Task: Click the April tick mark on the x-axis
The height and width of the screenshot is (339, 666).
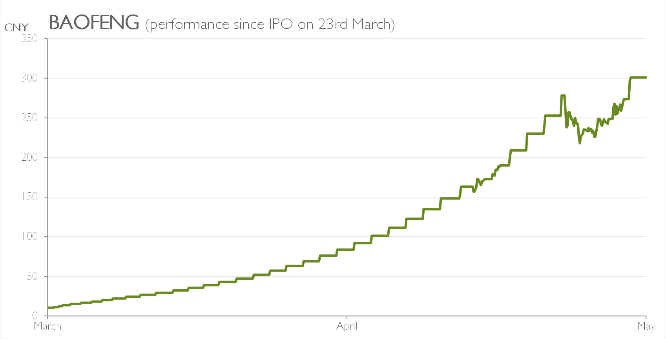Action: 347,317
